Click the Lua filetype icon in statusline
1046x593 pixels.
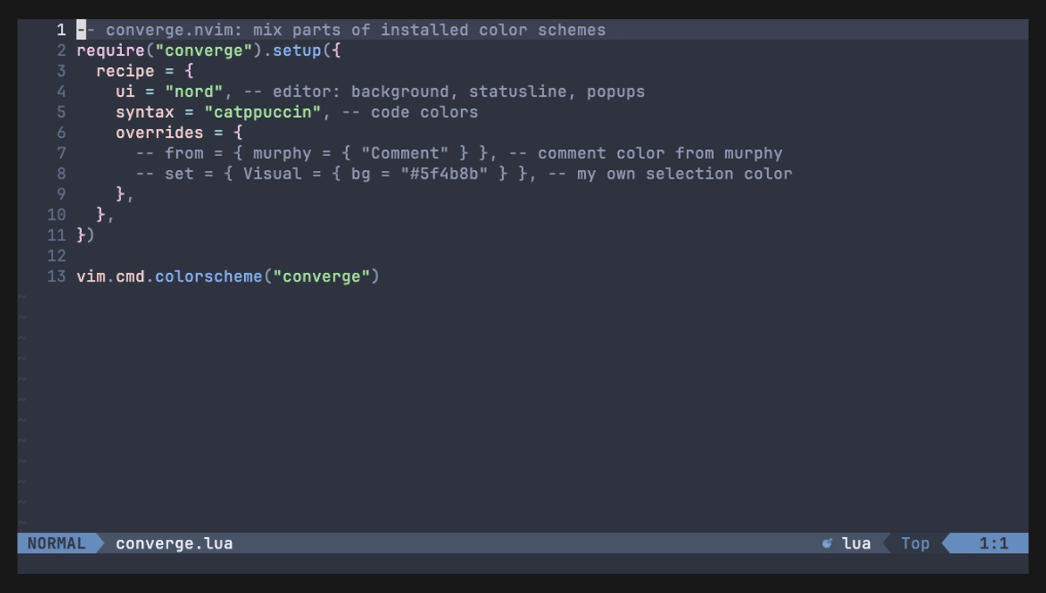tap(826, 543)
